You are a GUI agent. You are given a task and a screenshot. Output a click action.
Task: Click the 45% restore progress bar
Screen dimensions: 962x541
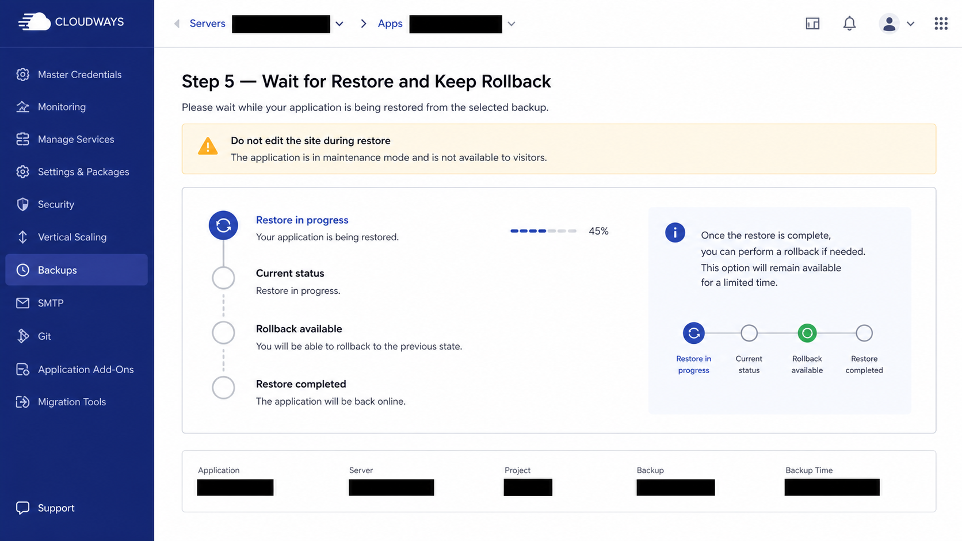pos(543,231)
